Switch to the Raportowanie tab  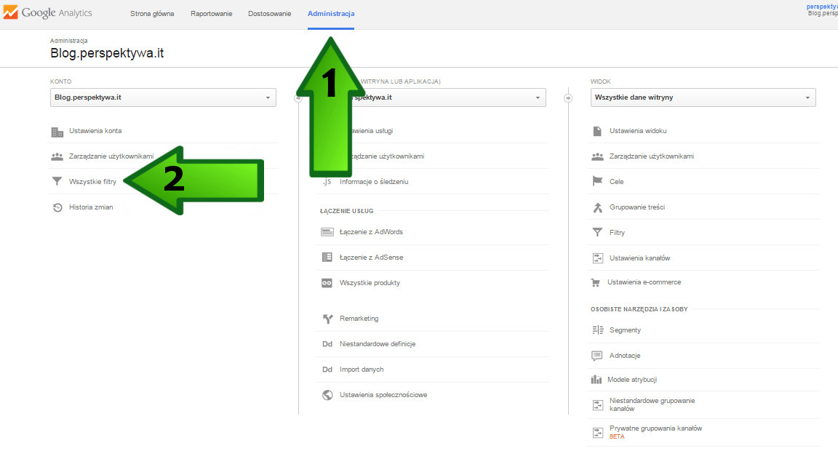211,14
